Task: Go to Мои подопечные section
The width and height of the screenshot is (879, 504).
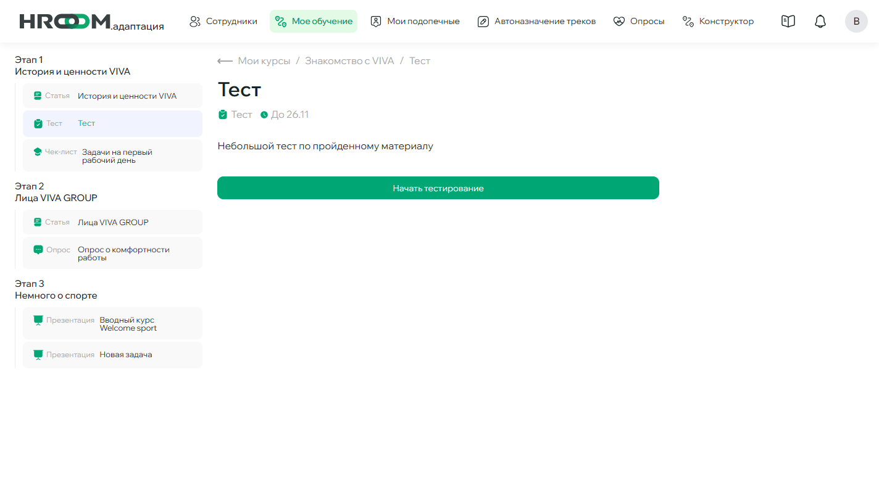Action: click(x=415, y=22)
